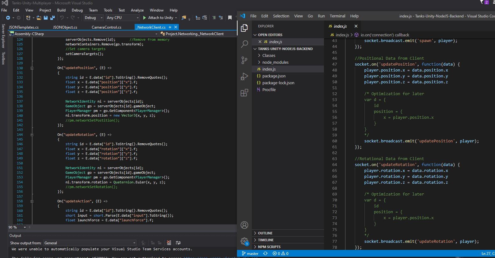
Task: Close the _NetworkClient.cs tab
Action: 176,27
